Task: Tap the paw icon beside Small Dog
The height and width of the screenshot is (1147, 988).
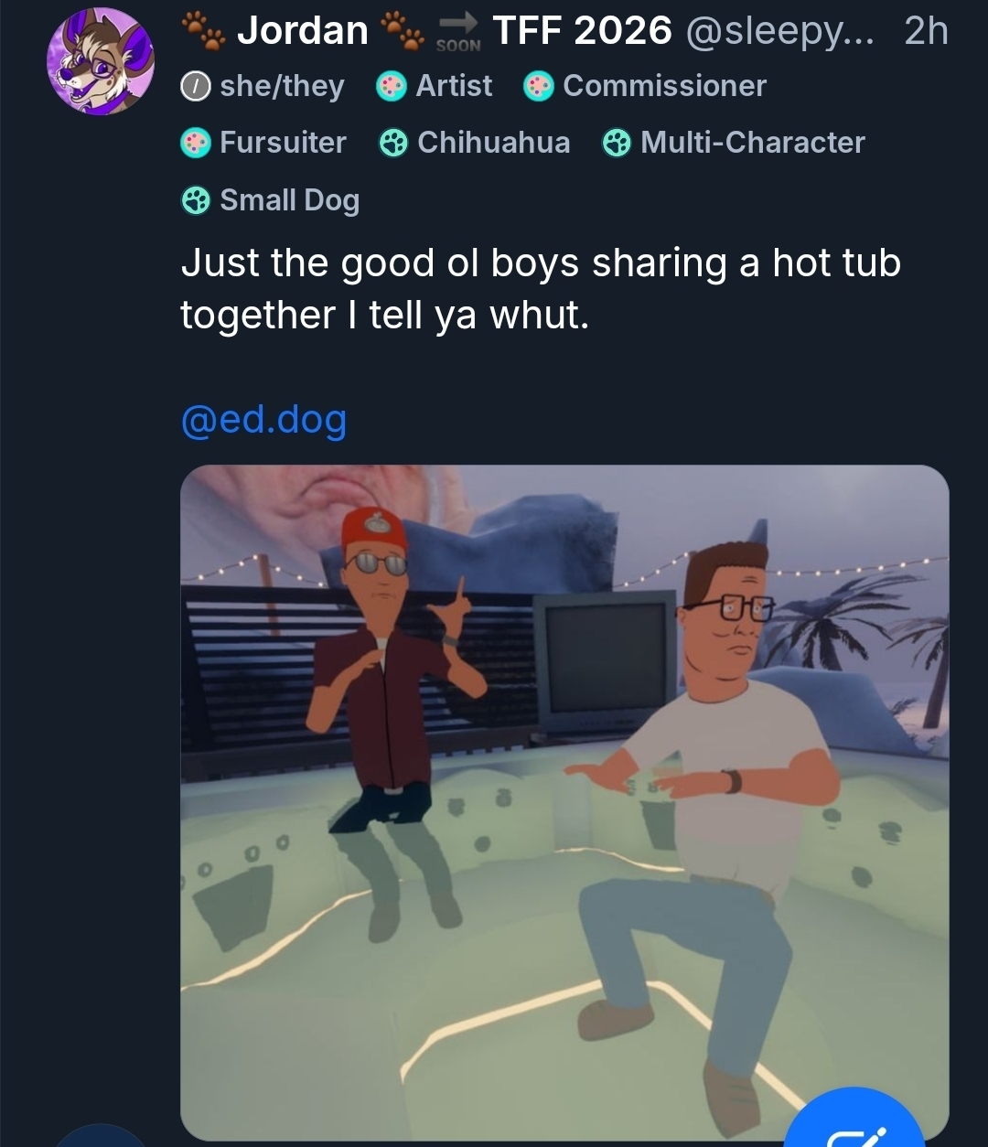Action: 195,200
